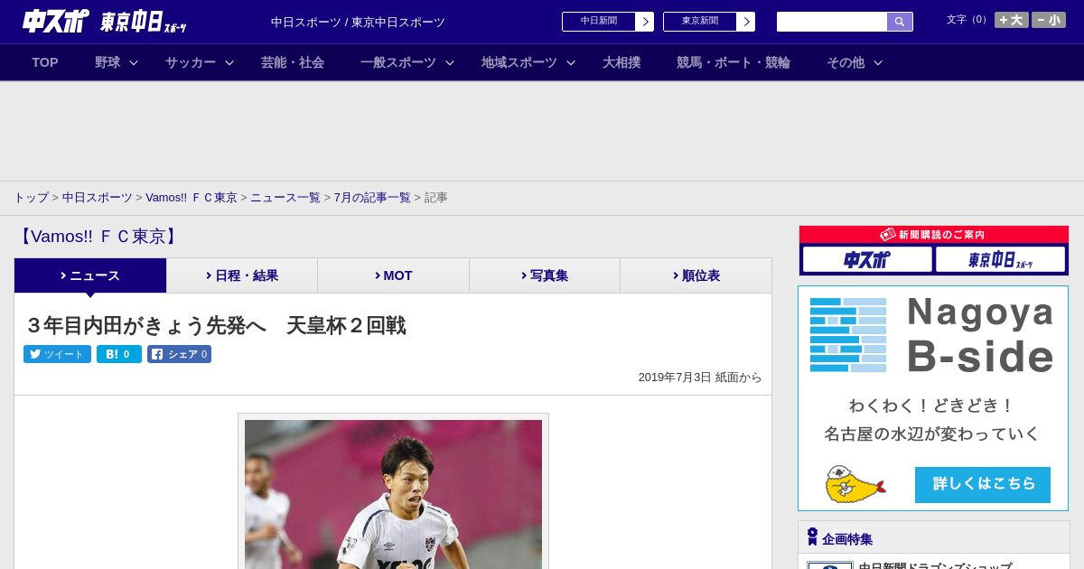Click the Chunichi Sports logo
The height and width of the screenshot is (569, 1084).
tap(55, 21)
